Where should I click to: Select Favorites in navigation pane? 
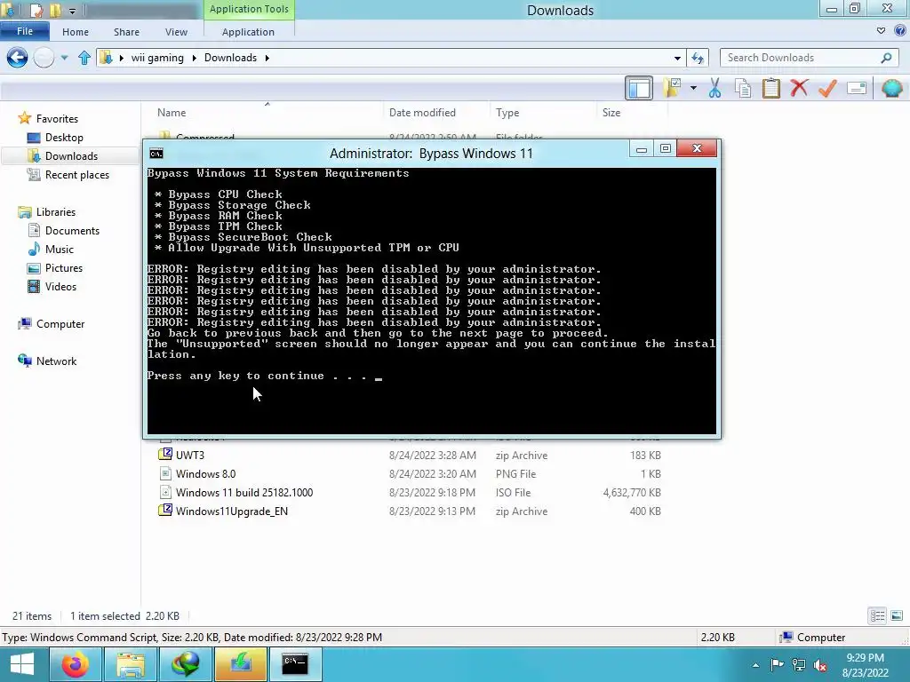[57, 118]
